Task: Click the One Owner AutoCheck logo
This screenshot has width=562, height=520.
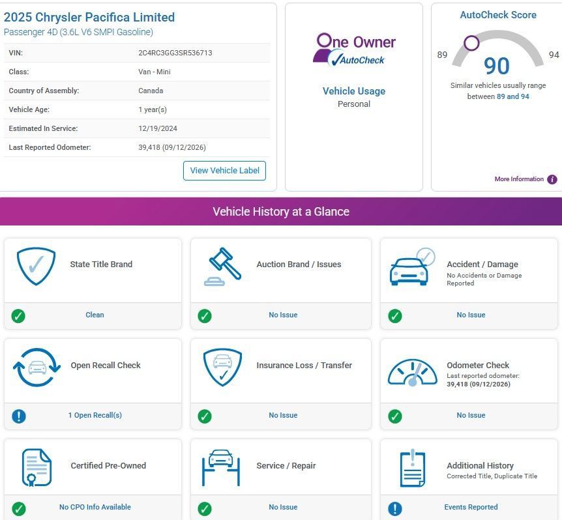Action: pyautogui.click(x=354, y=50)
